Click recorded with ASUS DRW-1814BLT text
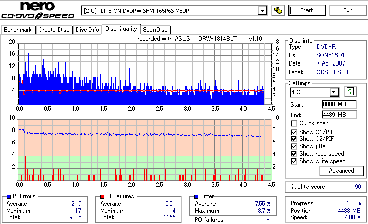Screen dimensions: 368x224 (x=200, y=39)
